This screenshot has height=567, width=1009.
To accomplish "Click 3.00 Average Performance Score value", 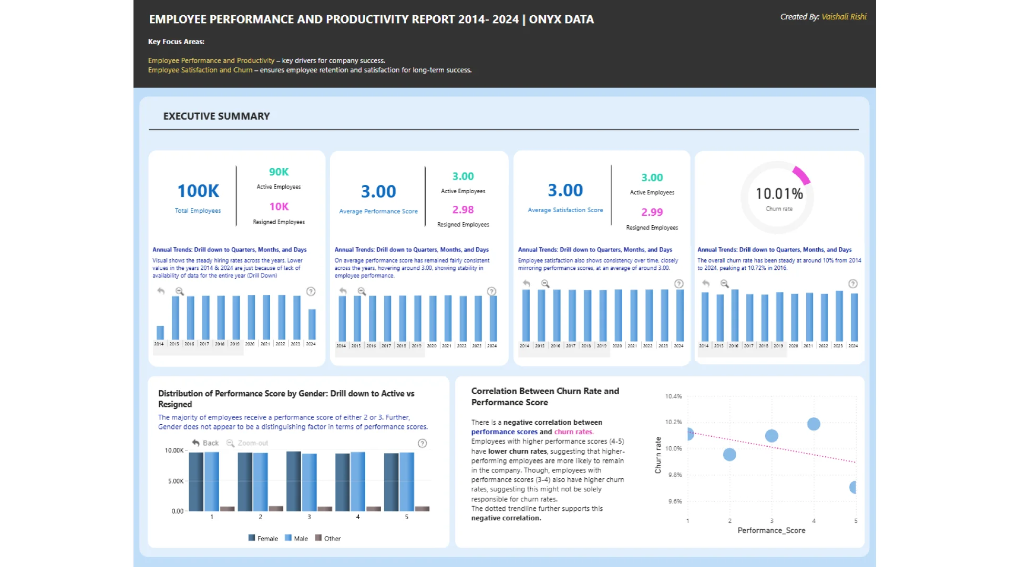I will pyautogui.click(x=378, y=192).
